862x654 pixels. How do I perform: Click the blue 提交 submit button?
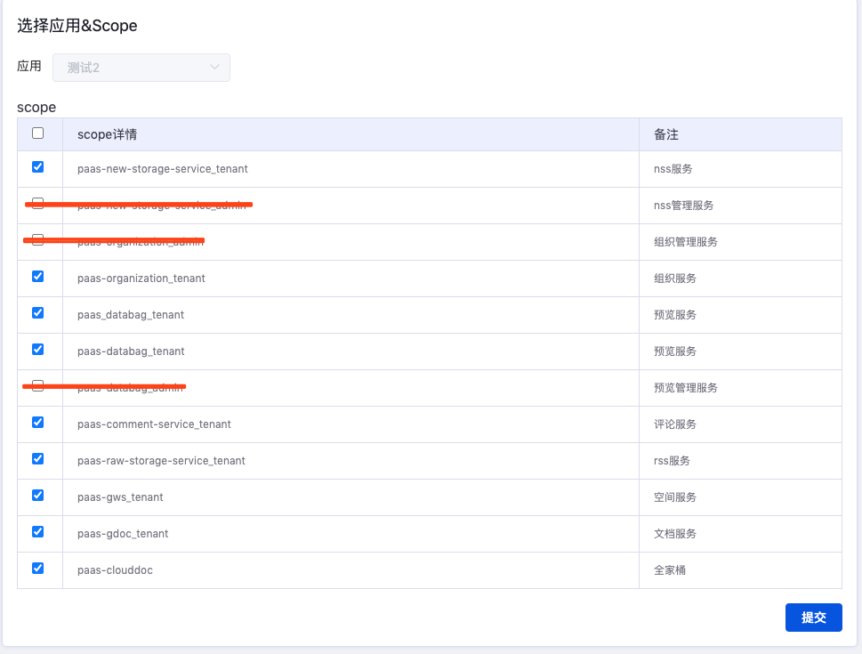(813, 618)
